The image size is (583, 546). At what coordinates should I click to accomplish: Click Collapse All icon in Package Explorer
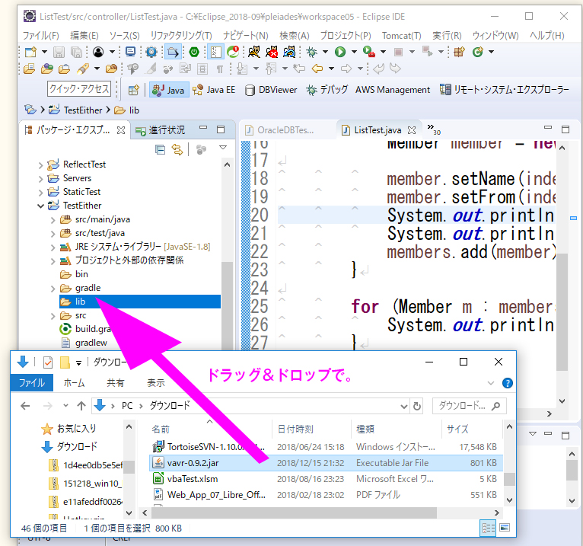(161, 149)
